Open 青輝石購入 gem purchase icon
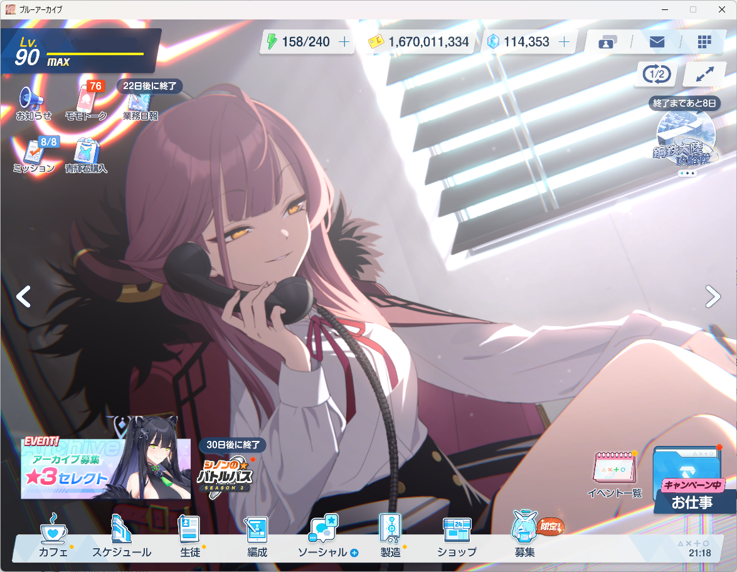Viewport: 737px width, 572px height. 86,154
